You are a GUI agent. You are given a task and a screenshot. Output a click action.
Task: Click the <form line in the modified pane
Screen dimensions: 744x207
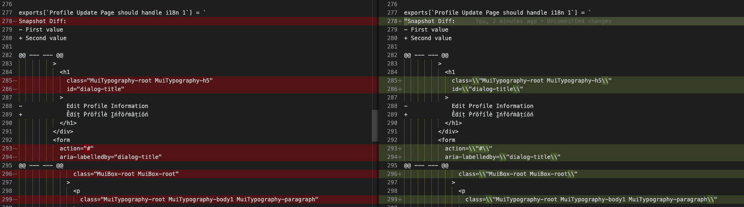coord(446,140)
